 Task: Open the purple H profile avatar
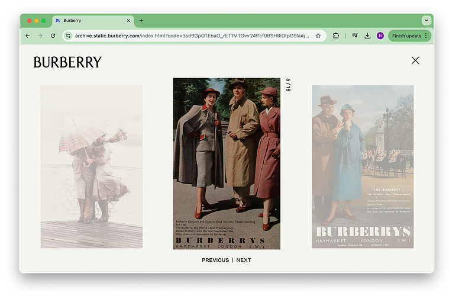[x=380, y=36]
